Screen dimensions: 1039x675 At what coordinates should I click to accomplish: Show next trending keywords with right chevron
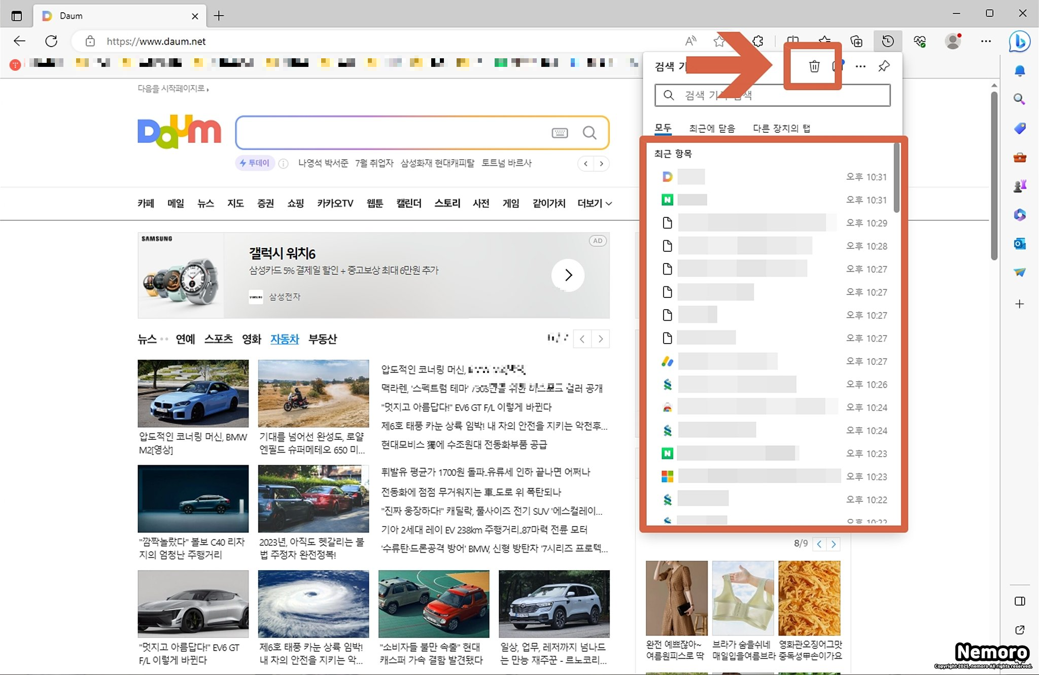(602, 163)
